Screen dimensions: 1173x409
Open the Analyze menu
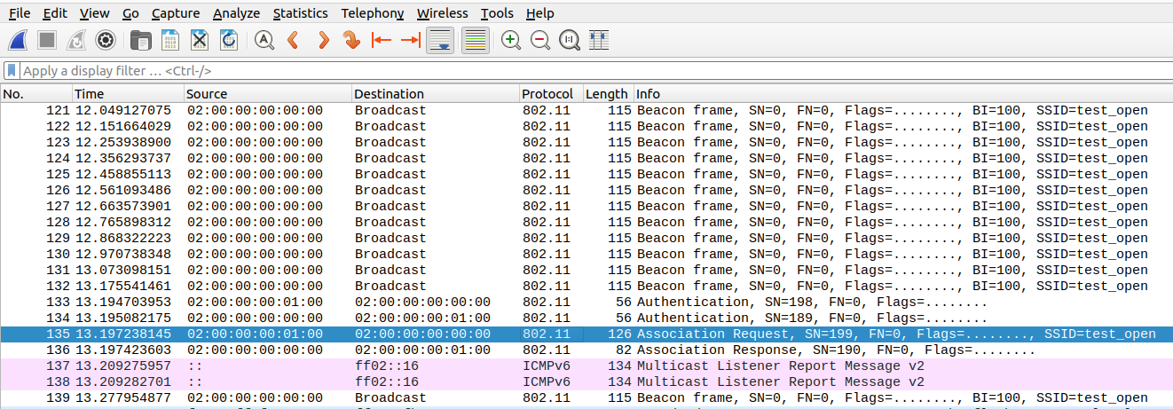coord(236,13)
